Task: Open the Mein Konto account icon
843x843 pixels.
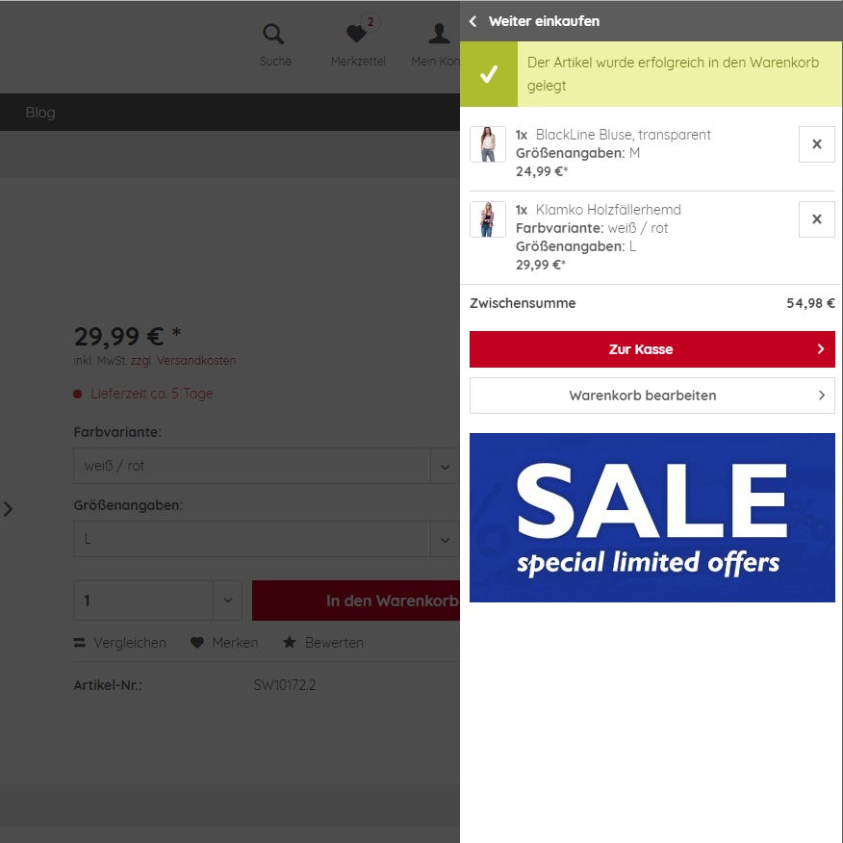Action: pyautogui.click(x=439, y=34)
